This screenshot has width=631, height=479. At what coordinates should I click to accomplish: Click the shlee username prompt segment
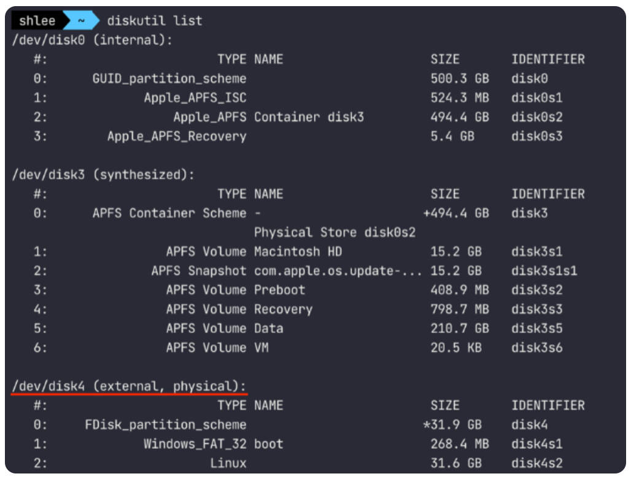37,21
